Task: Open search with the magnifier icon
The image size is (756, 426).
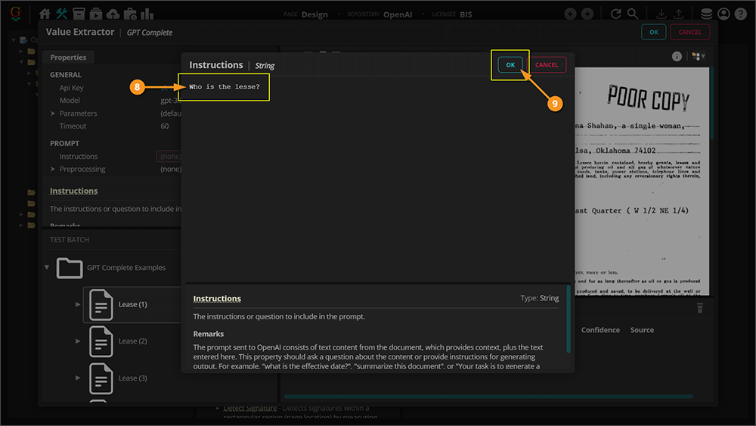Action: click(633, 14)
